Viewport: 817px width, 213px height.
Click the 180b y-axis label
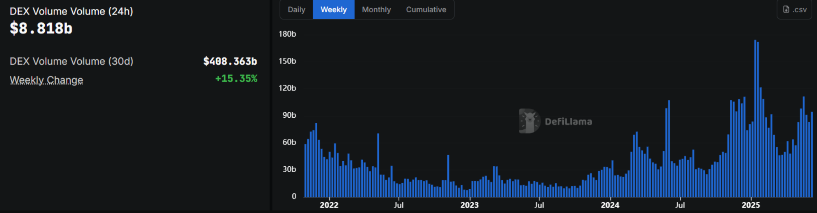(x=287, y=34)
